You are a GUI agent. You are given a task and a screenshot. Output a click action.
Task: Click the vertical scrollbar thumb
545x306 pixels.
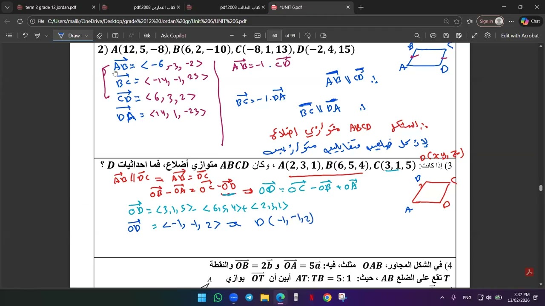coord(541,188)
